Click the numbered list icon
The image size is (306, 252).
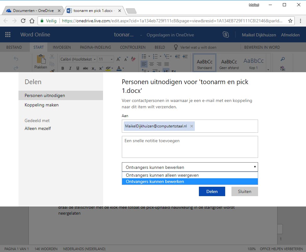[x=155, y=56]
